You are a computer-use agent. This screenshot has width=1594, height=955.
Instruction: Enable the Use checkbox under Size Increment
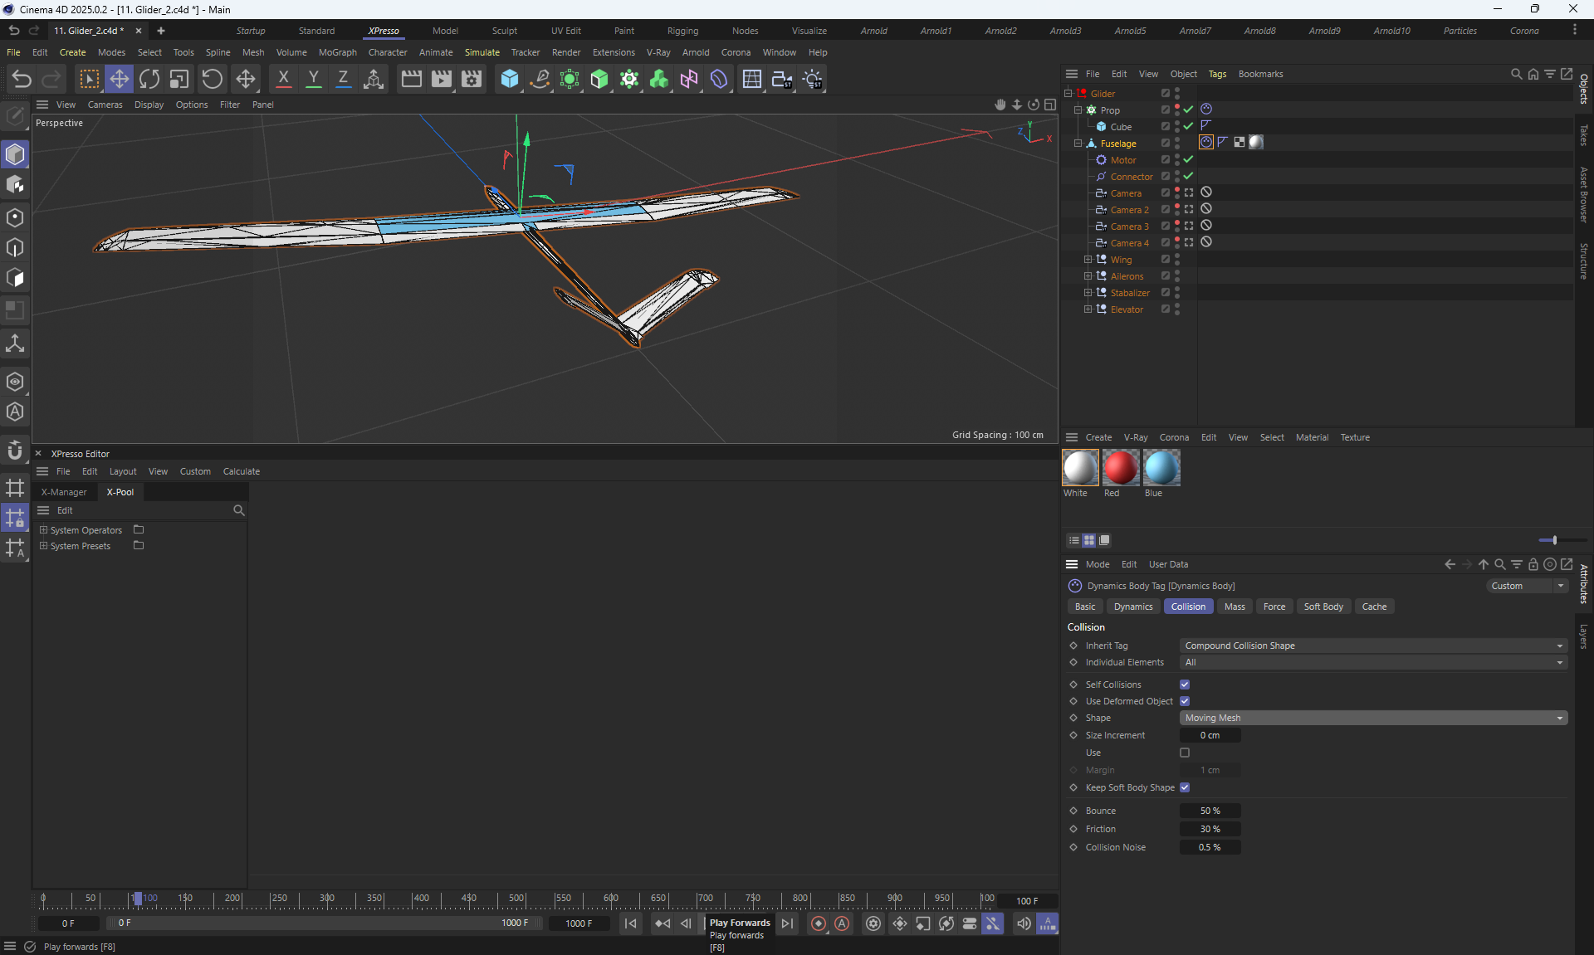[x=1185, y=753]
